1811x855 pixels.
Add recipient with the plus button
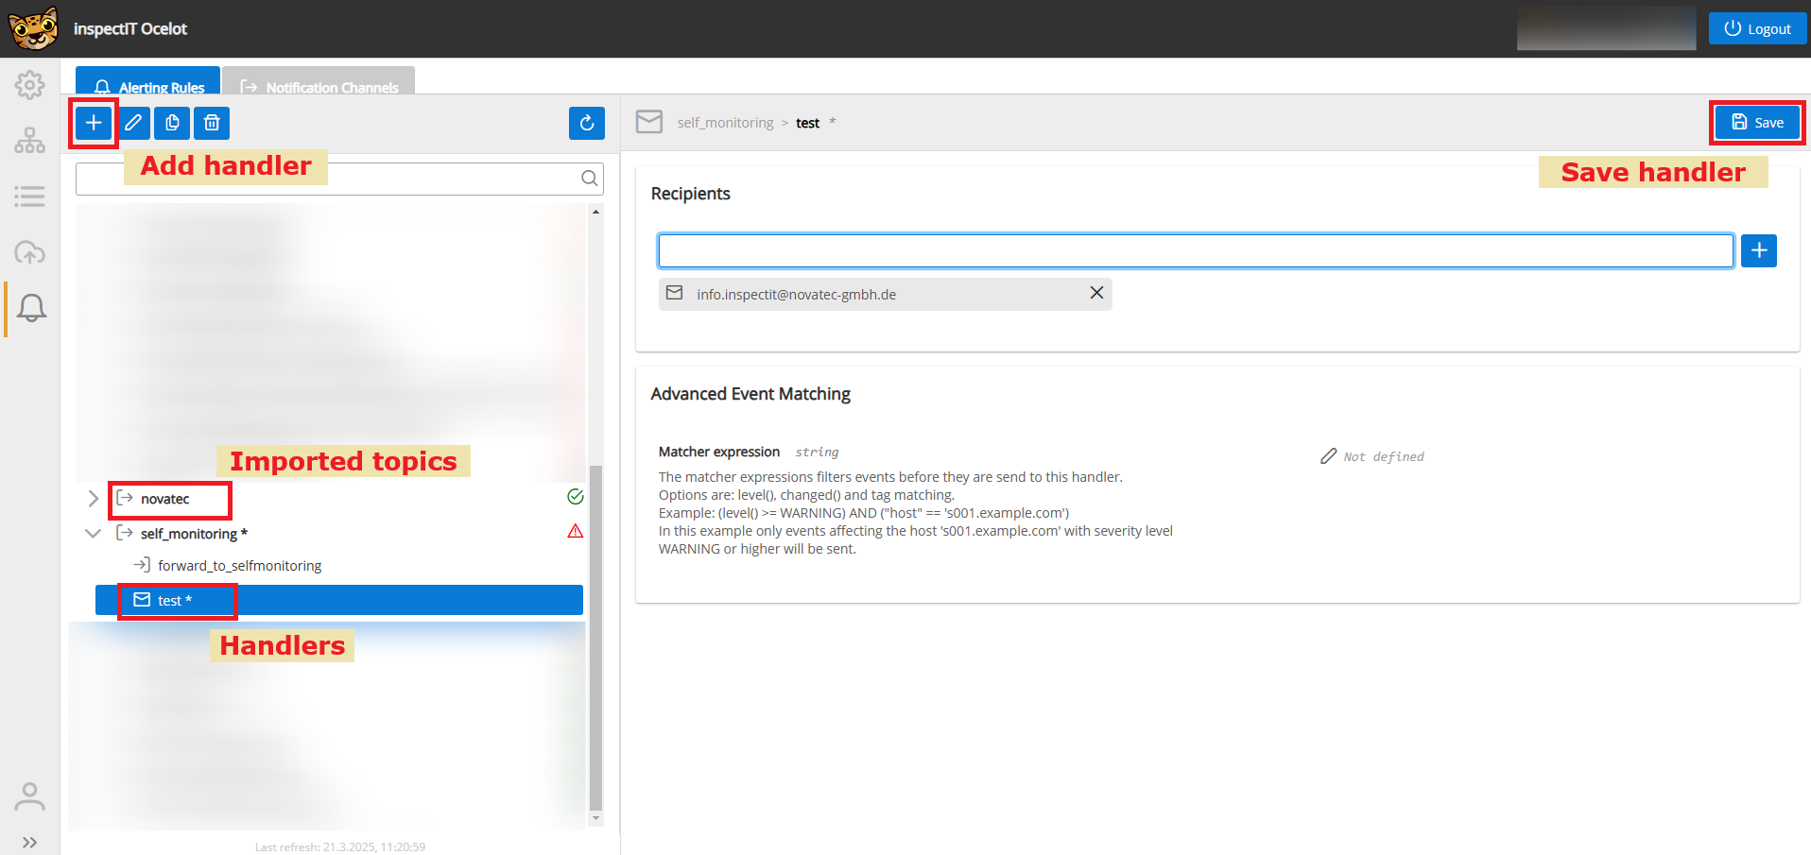point(1758,250)
